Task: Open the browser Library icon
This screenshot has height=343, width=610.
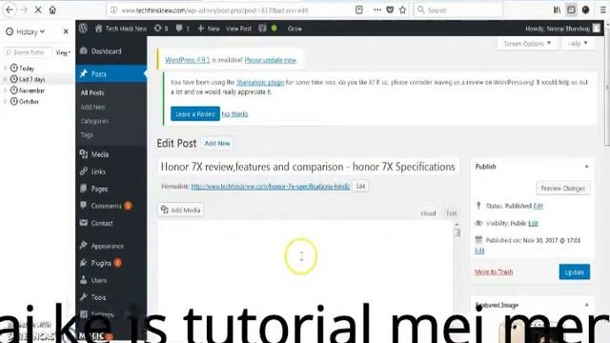Action: click(557, 10)
